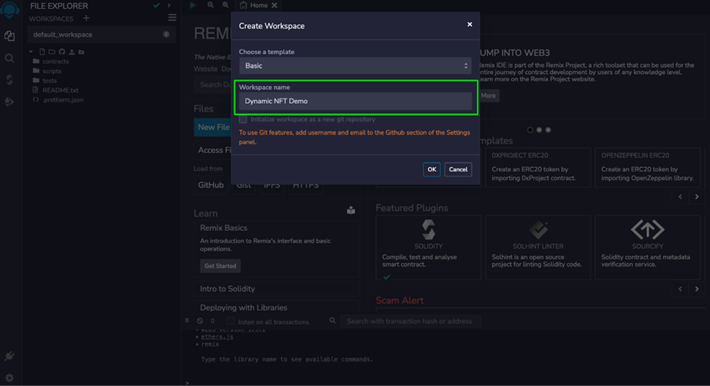Open the workspaces hamburger menu
Viewport: 710px width, 386px height.
(172, 17)
